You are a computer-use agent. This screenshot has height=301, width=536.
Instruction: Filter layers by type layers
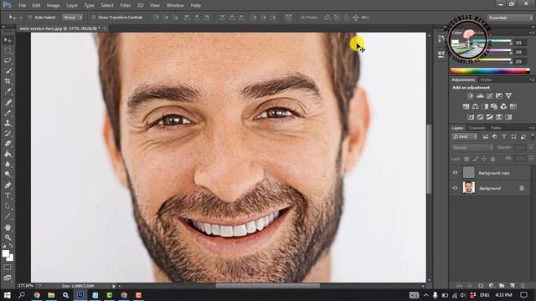coord(504,136)
